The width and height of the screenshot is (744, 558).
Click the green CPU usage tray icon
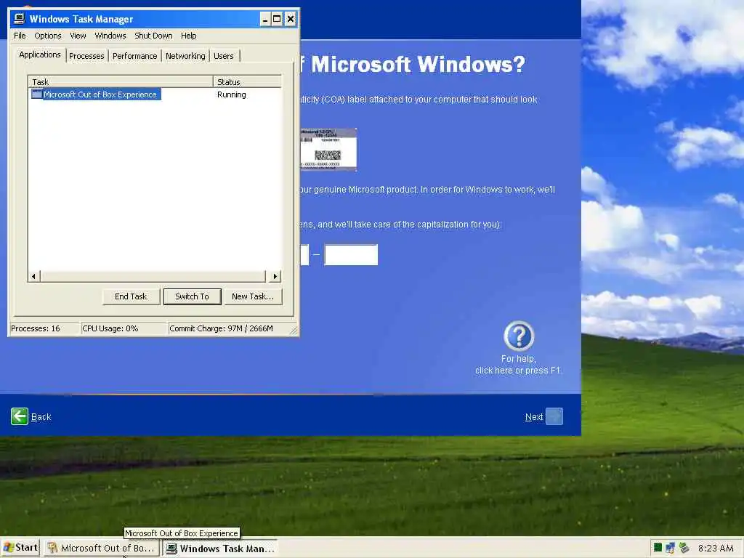pos(658,548)
